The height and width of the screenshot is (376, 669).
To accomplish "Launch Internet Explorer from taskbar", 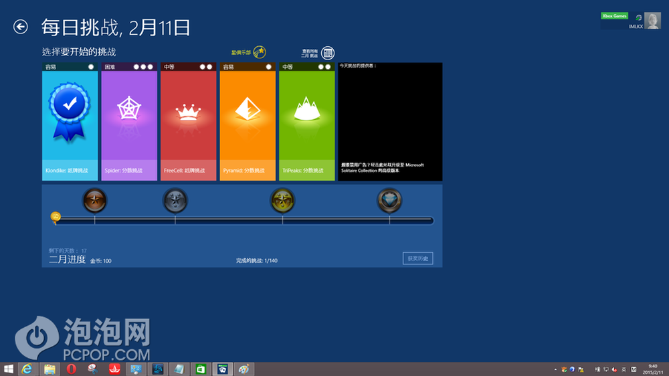I will 27,369.
